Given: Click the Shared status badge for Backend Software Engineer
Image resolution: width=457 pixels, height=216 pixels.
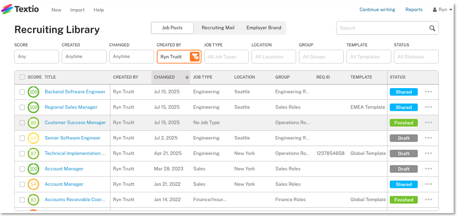Looking at the screenshot, I should [x=404, y=92].
